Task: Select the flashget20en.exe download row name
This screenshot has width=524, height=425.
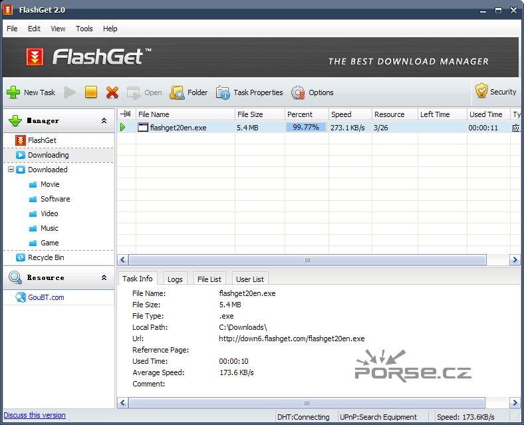Action: tap(178, 128)
